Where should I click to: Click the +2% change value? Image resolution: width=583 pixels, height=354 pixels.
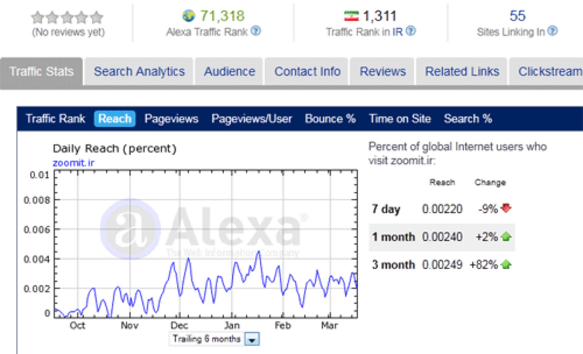[487, 237]
